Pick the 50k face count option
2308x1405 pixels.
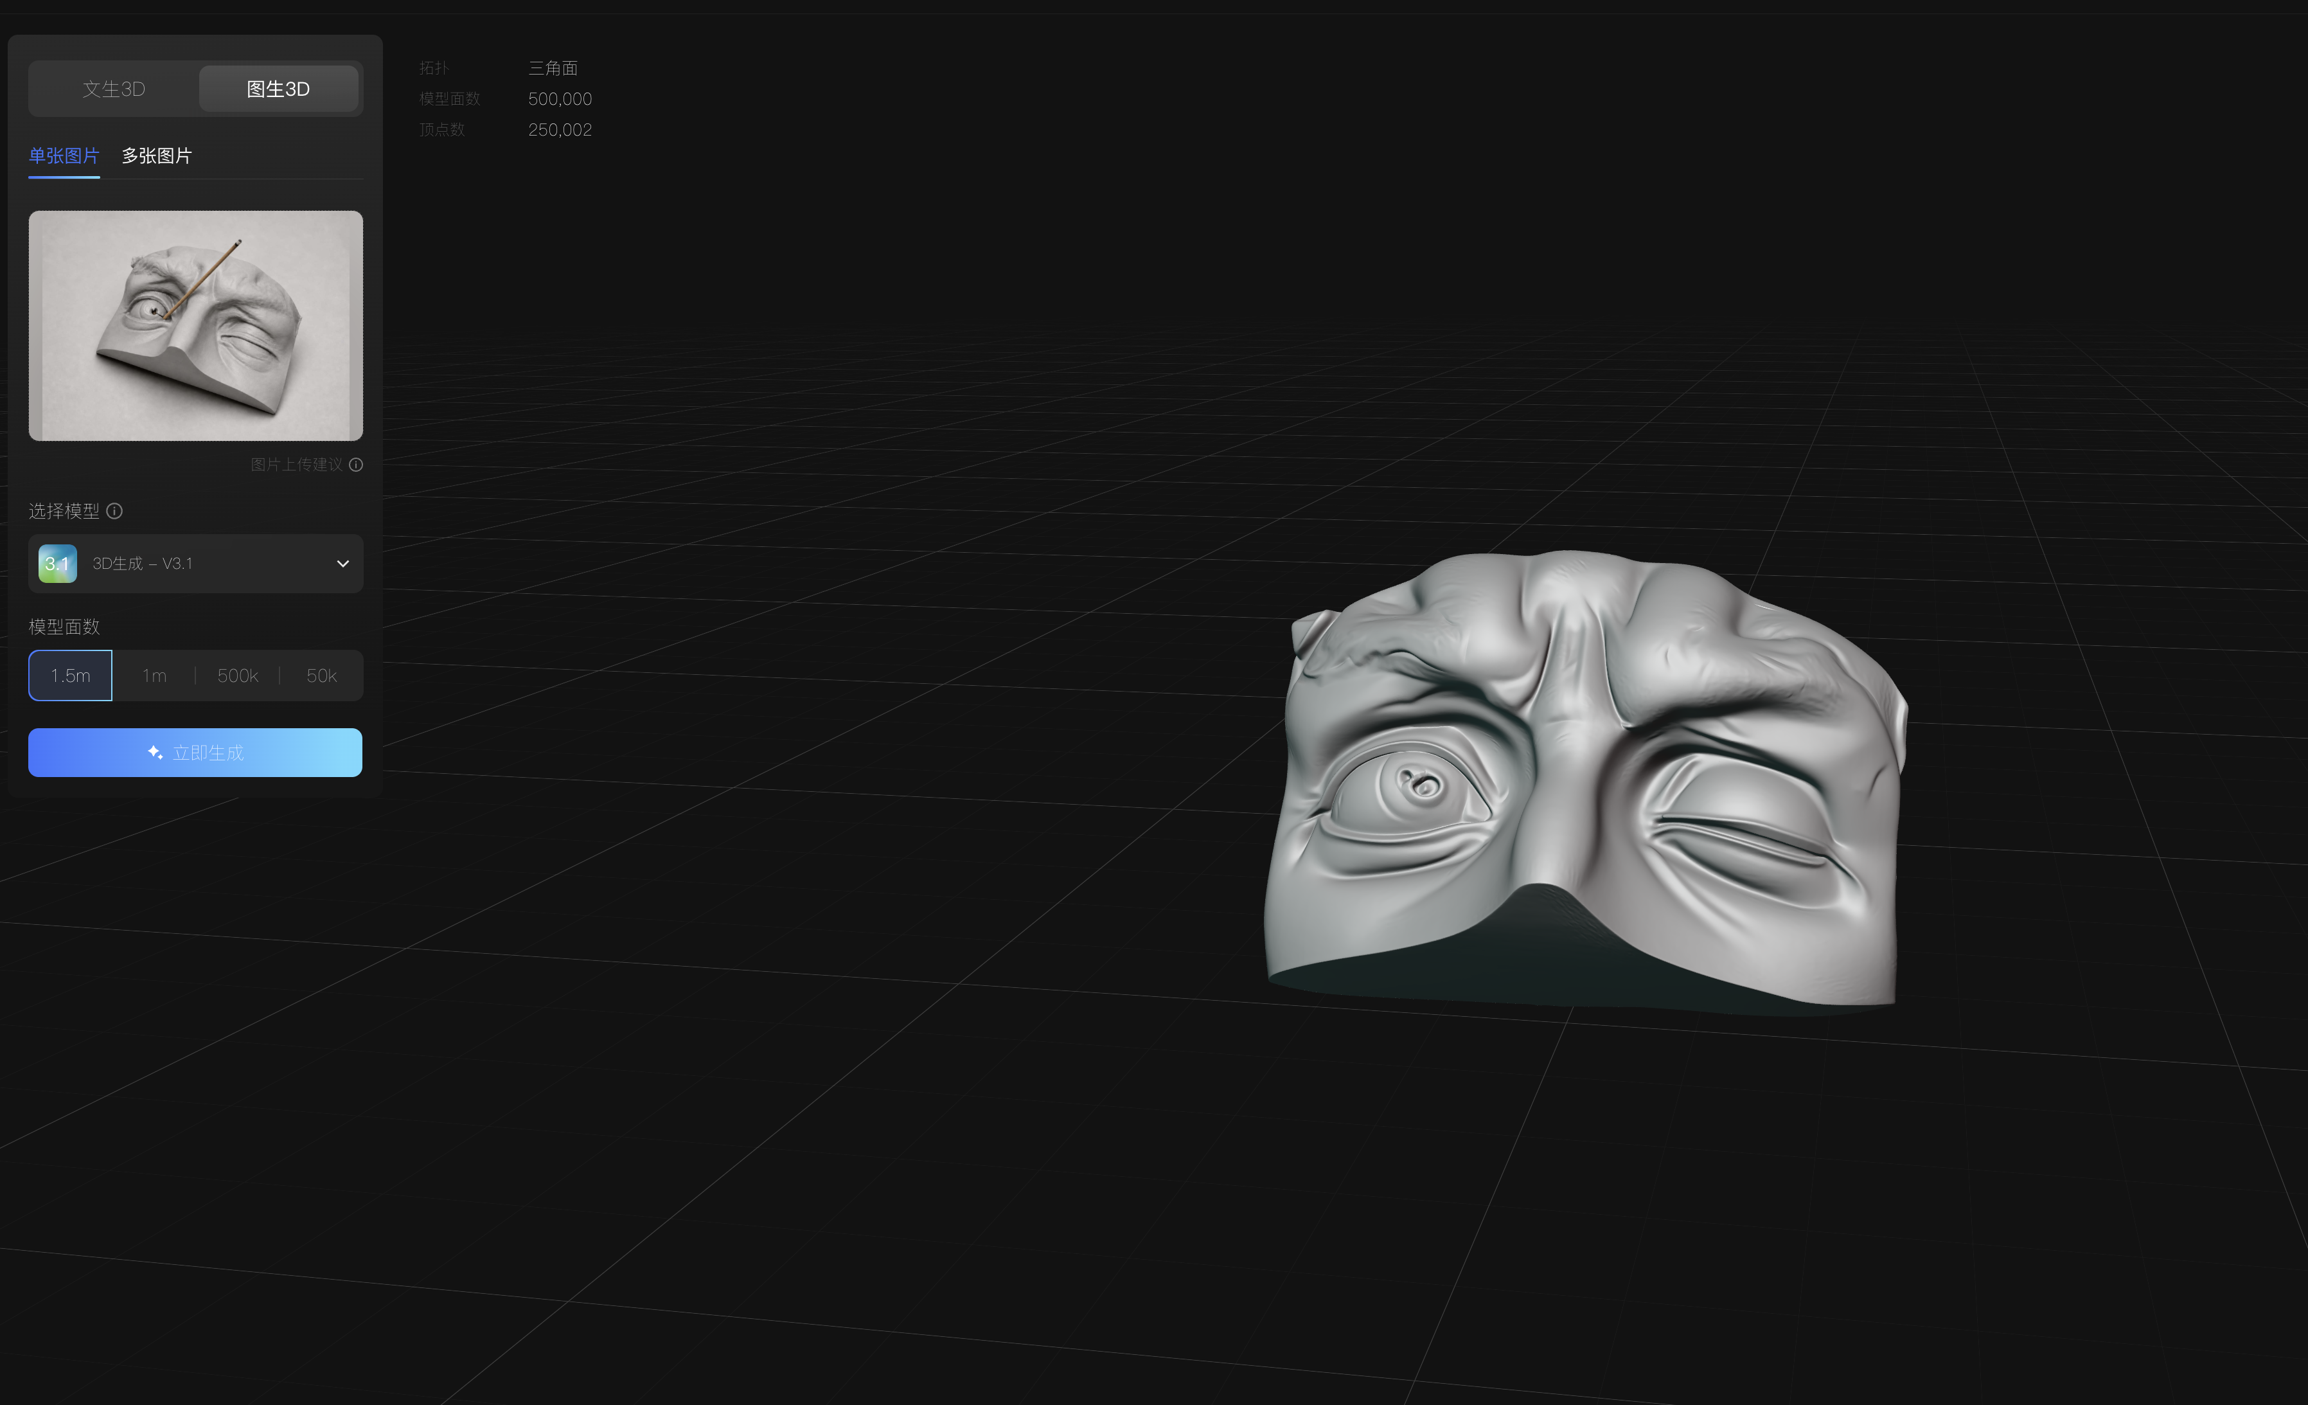[321, 676]
